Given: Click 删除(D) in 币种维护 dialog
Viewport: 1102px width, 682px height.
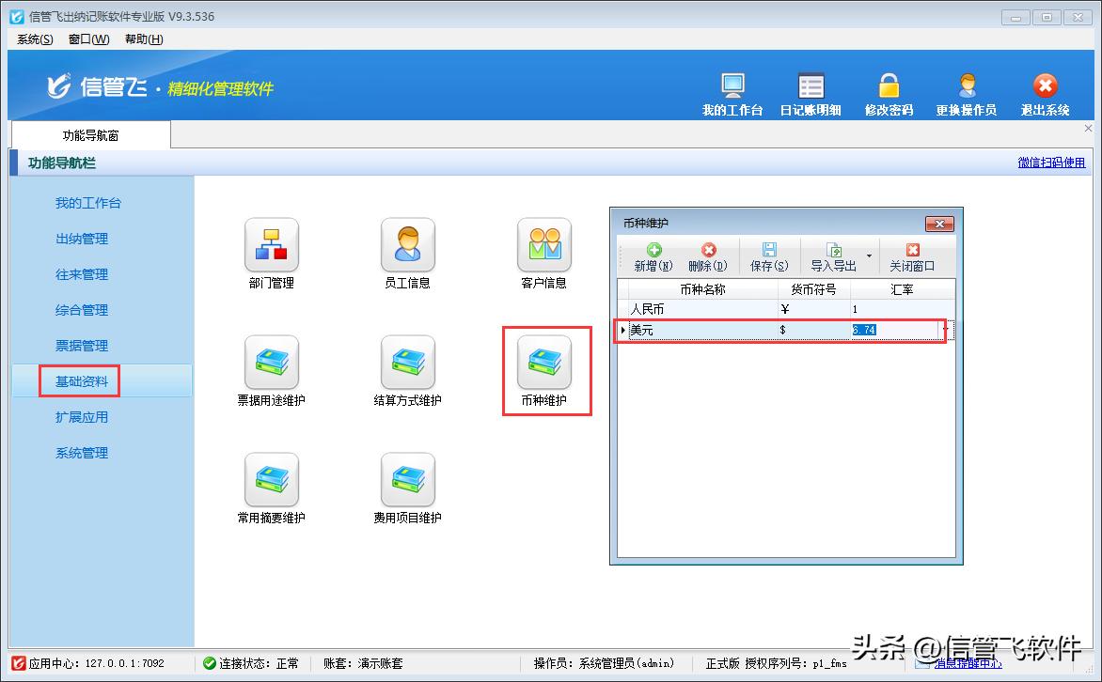Looking at the screenshot, I should 708,257.
